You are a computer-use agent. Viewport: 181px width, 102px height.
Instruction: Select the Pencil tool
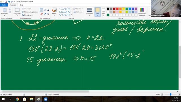[42, 10]
